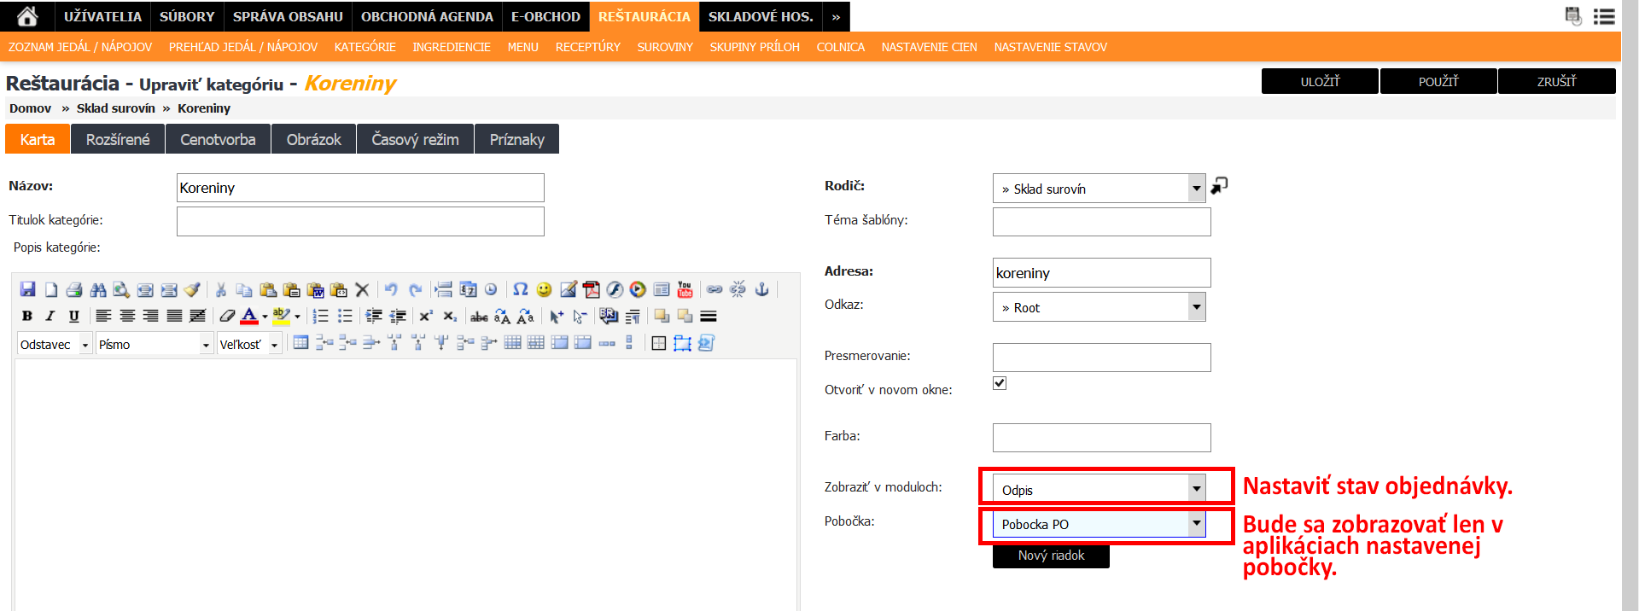1639x611 pixels.
Task: Click the Undo arrow in editor toolbar
Action: 391,289
